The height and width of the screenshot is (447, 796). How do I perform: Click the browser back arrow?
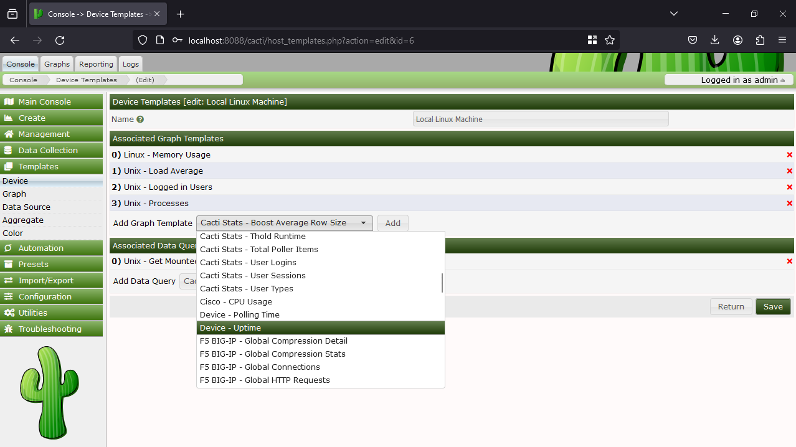tap(15, 40)
